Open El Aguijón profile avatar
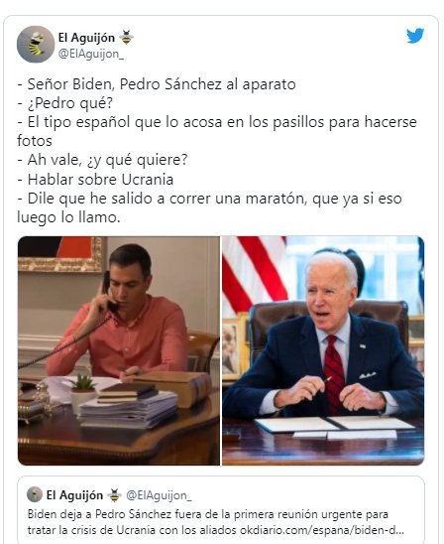Image resolution: width=444 pixels, height=544 pixels. [x=36, y=44]
